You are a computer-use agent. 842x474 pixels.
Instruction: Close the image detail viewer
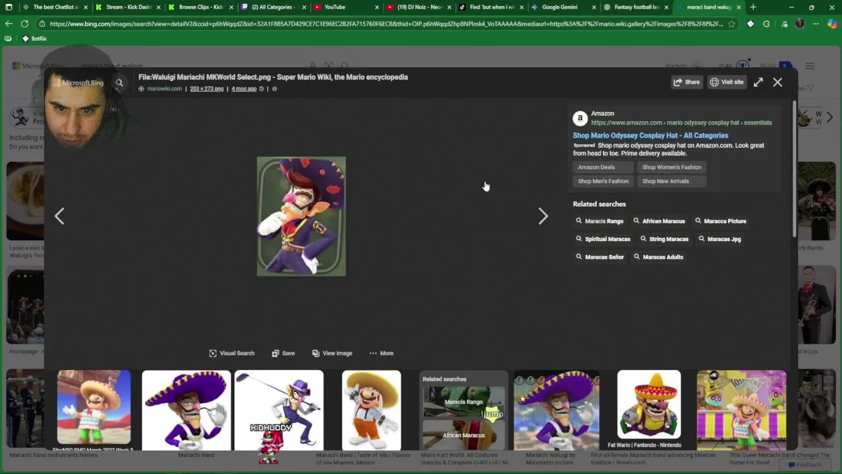[778, 82]
